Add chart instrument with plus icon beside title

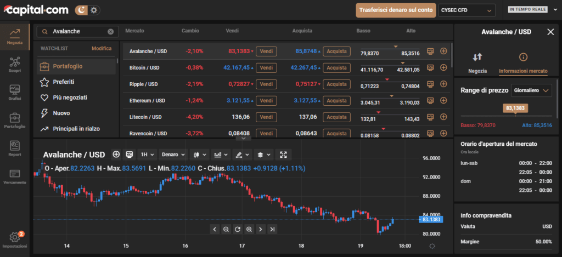point(116,155)
